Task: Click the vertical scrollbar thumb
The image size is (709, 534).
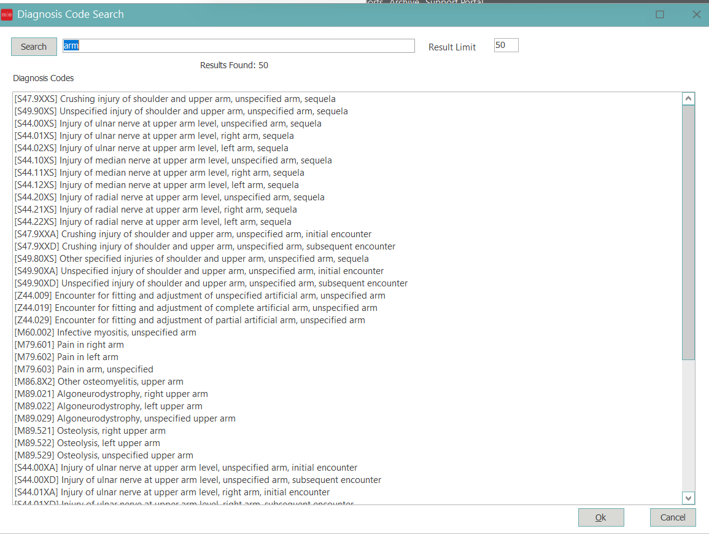Action: [688, 234]
